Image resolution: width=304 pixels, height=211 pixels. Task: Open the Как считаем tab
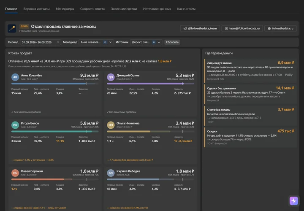[186, 9]
